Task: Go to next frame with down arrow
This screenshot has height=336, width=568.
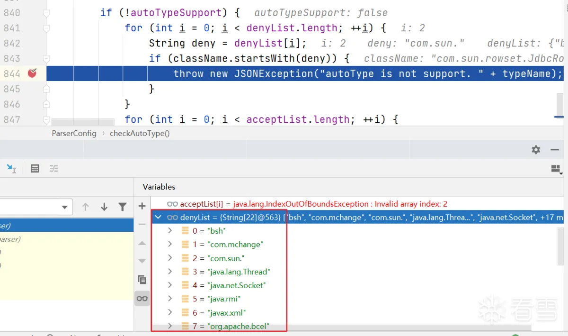Action: click(104, 207)
